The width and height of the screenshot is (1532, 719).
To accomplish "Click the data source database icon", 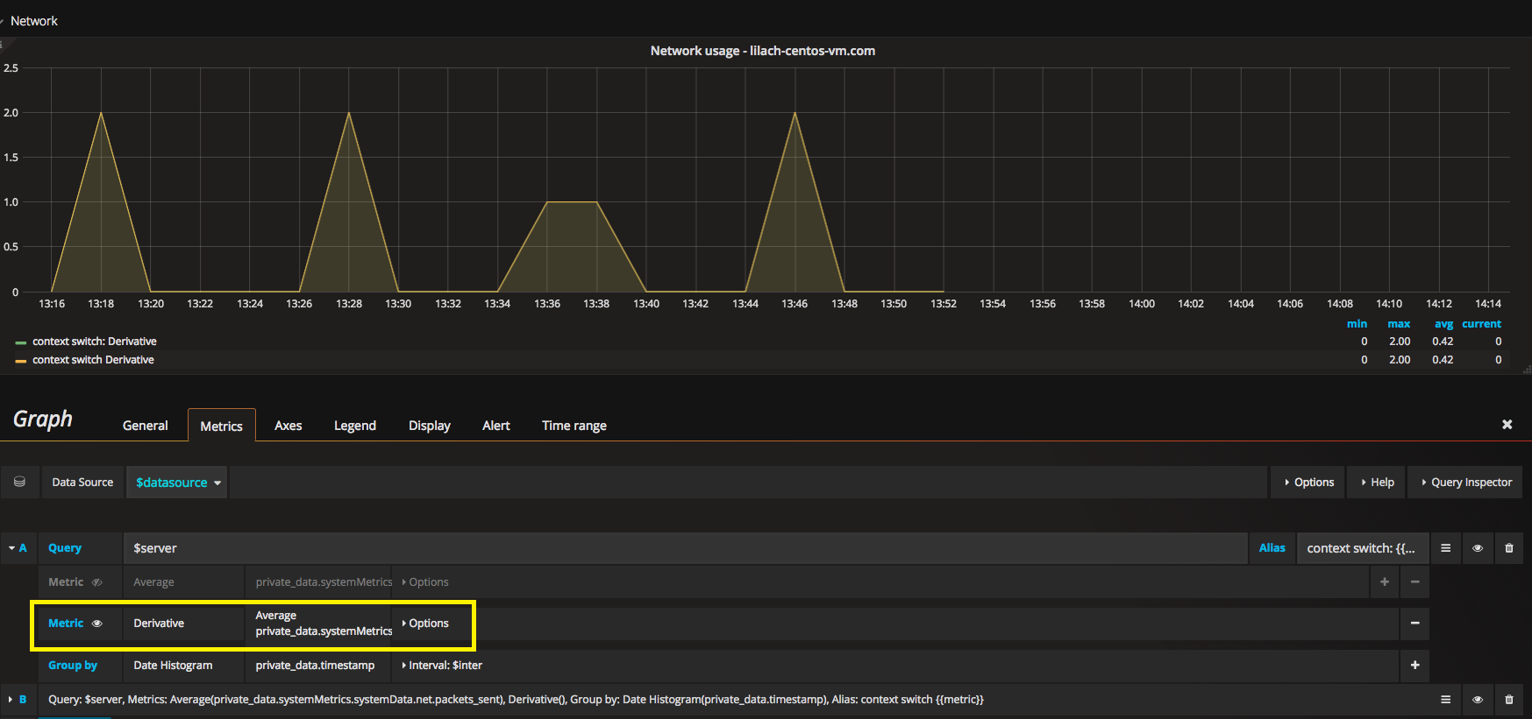I will pos(19,482).
